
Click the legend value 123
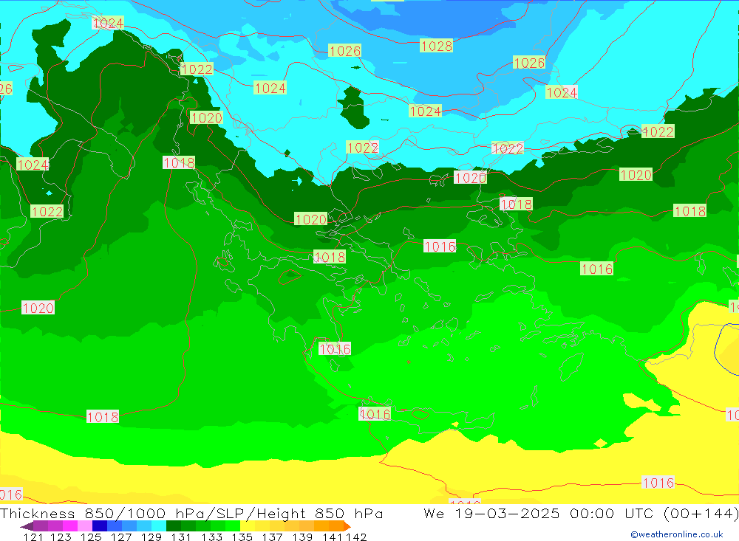pyautogui.click(x=61, y=537)
